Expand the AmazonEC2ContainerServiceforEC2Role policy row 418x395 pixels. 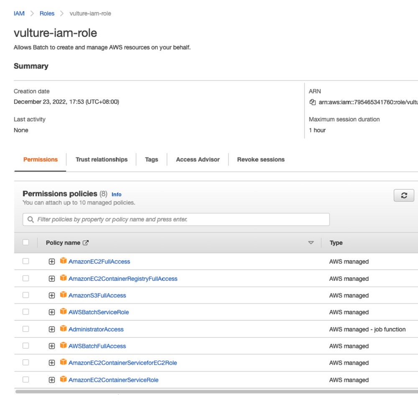click(x=52, y=363)
